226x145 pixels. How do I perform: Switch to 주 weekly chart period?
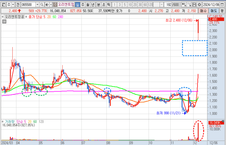point(83,5)
